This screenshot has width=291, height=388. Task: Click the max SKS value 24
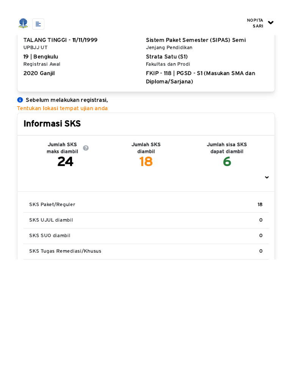tap(65, 162)
